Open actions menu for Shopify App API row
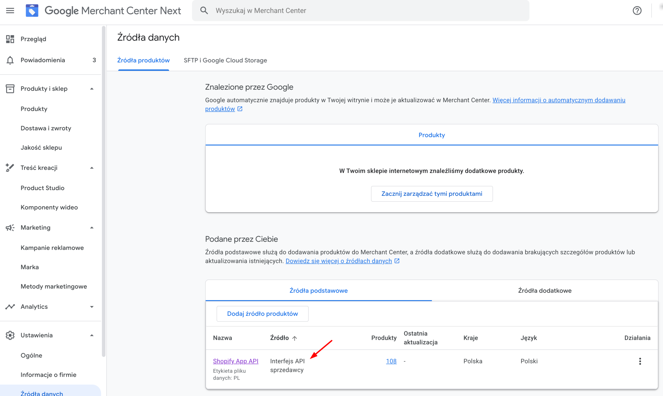The image size is (663, 396). click(640, 361)
